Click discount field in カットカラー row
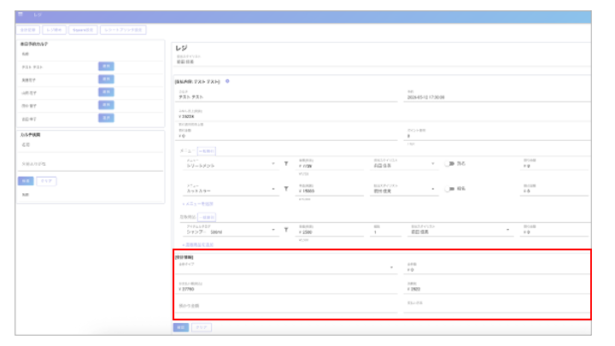615x346 pixels. coord(554,189)
